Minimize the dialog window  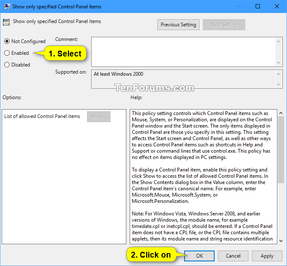[x=238, y=6]
